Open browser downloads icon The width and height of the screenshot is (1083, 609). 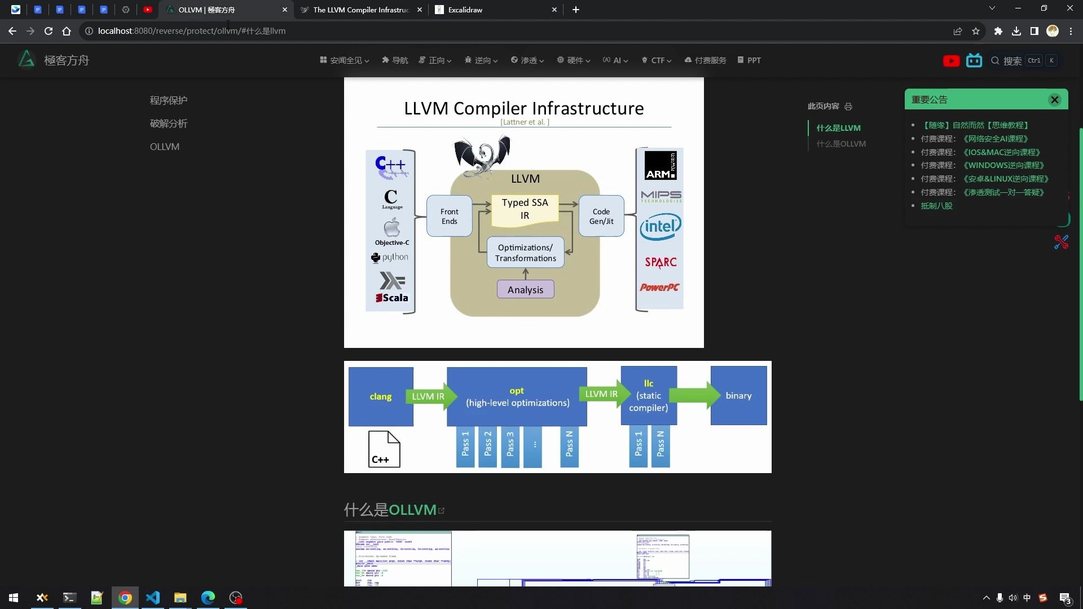tap(1016, 31)
